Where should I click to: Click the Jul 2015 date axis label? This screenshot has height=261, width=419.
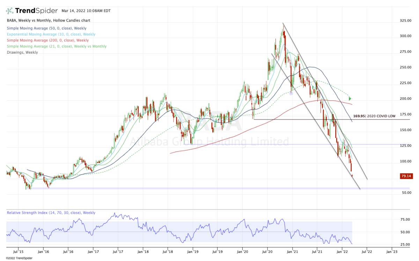click(x=19, y=251)
